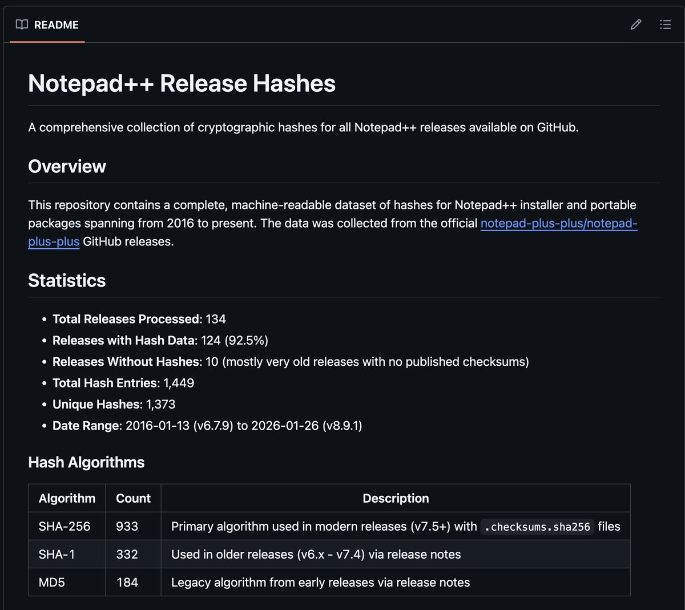Click the Overview section heading

click(x=67, y=166)
